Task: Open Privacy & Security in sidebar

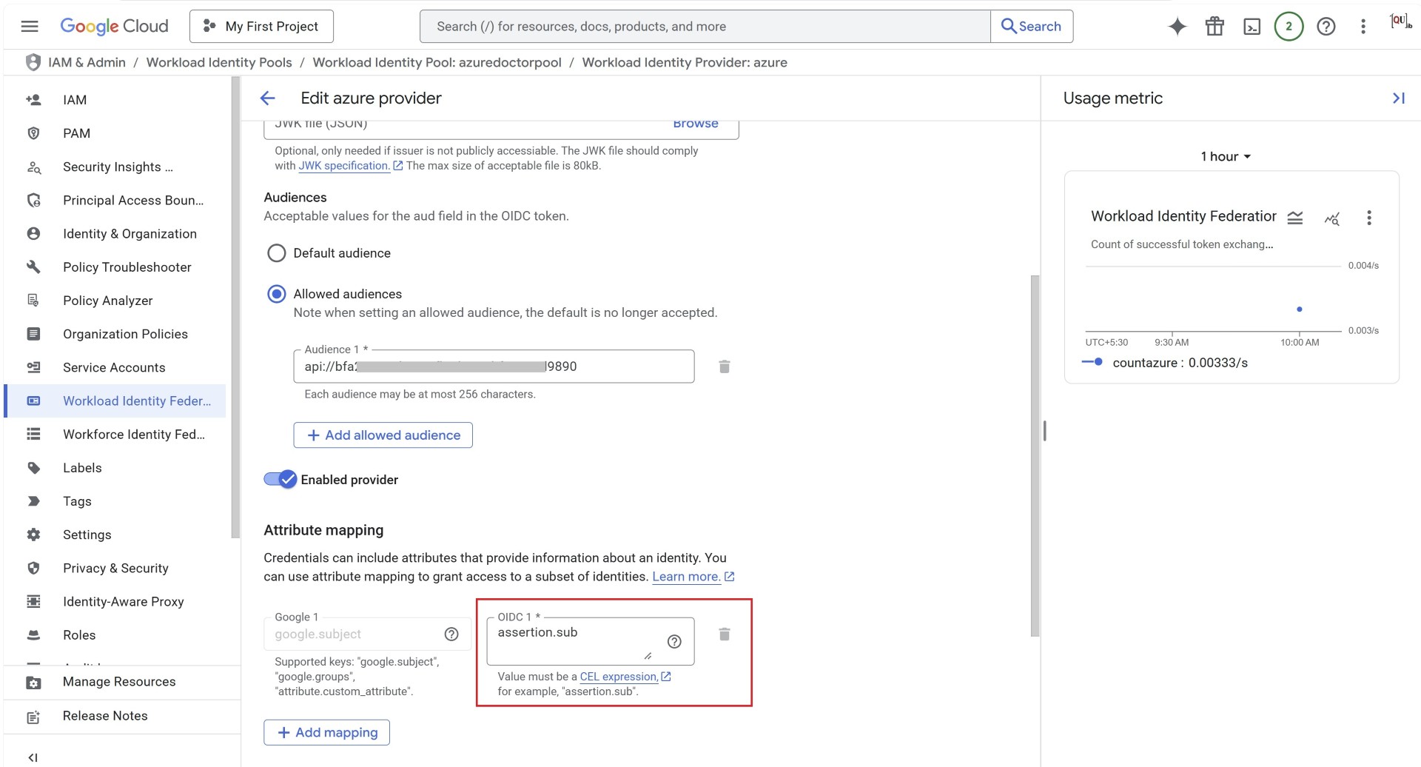Action: (115, 568)
